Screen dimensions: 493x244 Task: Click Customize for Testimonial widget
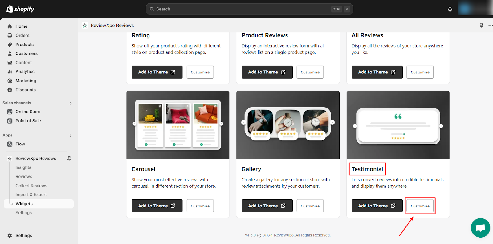[x=420, y=206]
